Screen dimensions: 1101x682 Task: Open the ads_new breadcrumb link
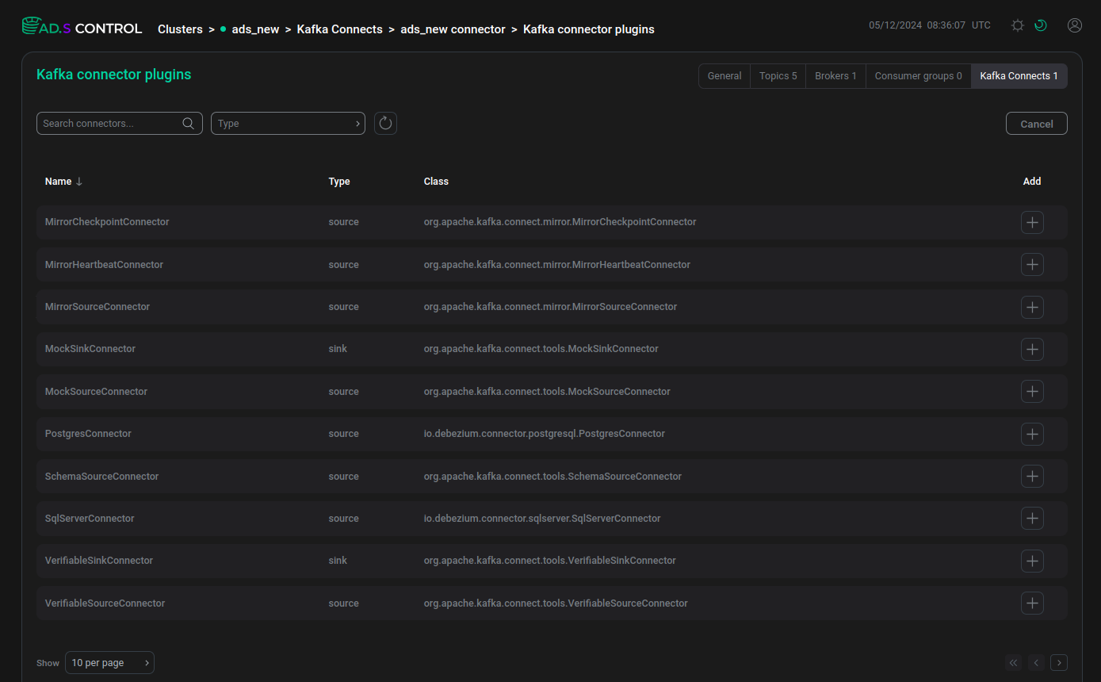click(255, 29)
